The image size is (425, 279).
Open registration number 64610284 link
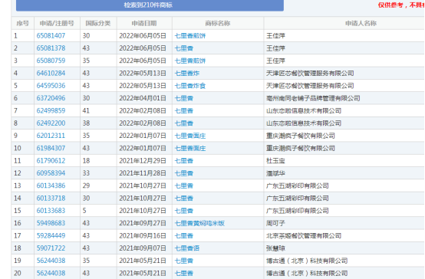(x=51, y=73)
